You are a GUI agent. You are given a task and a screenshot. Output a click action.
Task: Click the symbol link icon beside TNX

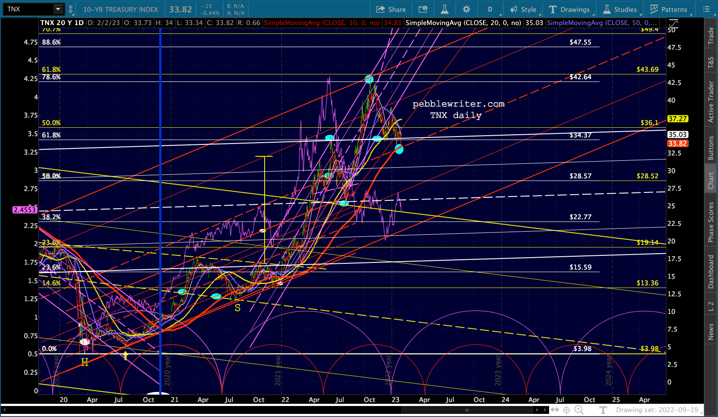pos(71,9)
